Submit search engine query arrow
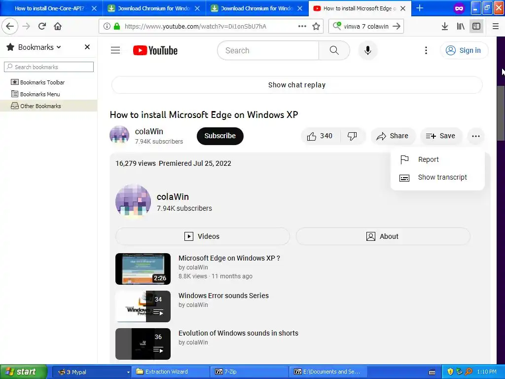The image size is (505, 379). 397,27
